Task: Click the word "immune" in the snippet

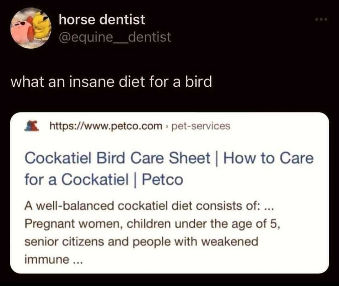Action: click(46, 259)
